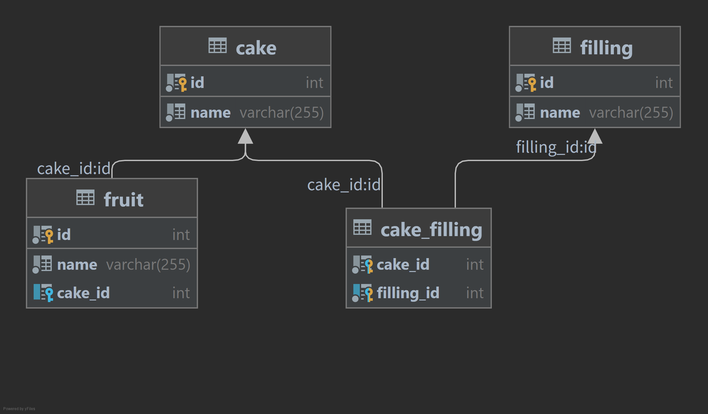This screenshot has width=708, height=414.
Task: Select the cake_filling table header
Action: [x=419, y=228]
